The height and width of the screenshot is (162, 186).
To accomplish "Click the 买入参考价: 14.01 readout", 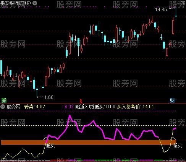I will tap(135, 107).
